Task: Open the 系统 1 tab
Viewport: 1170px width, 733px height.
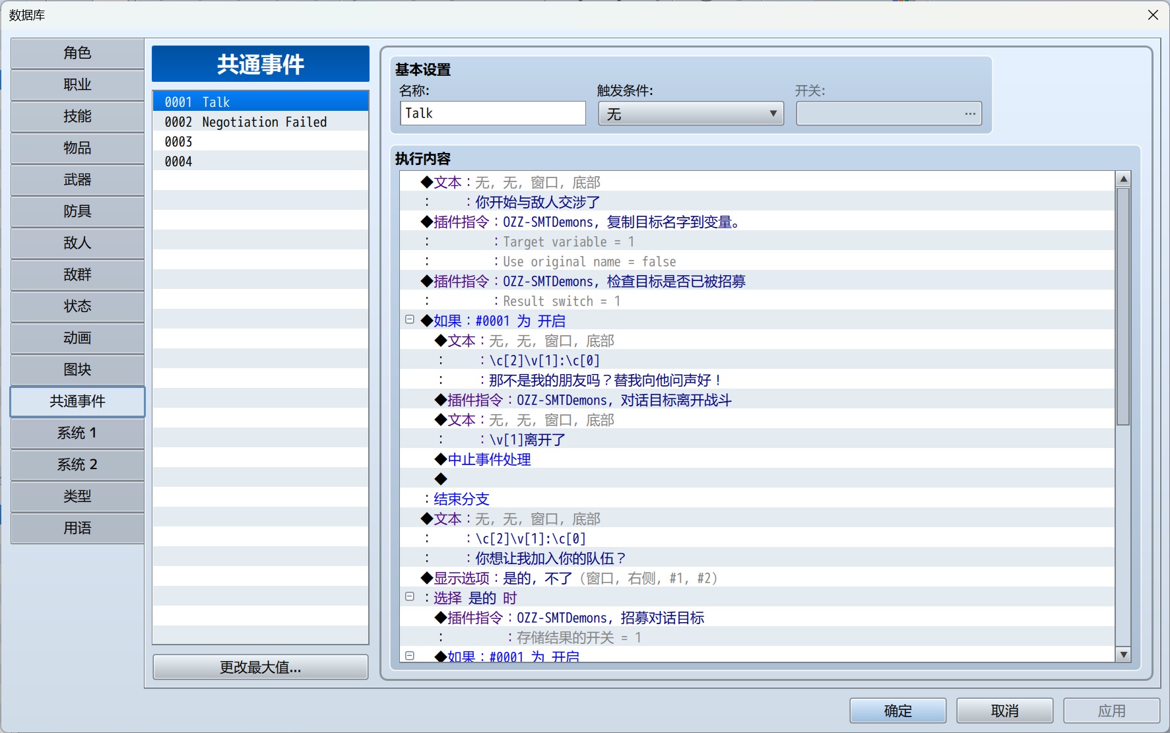Action: 77,433
